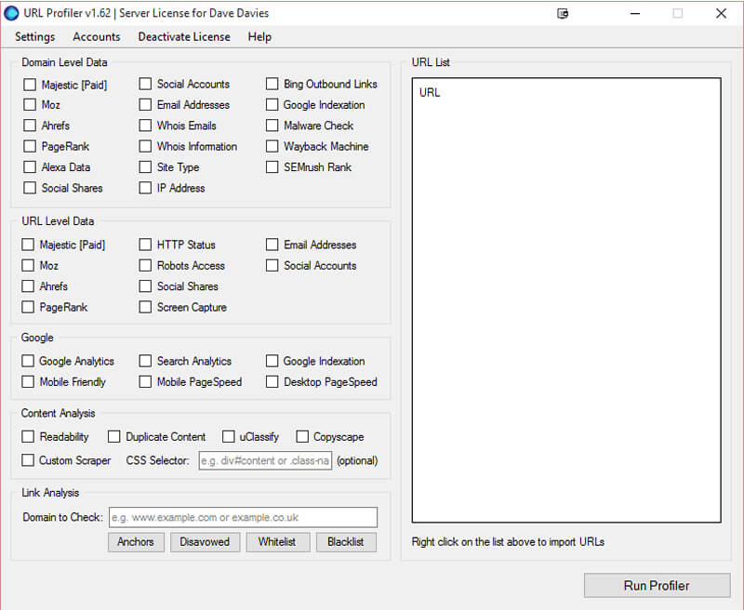Screen dimensions: 744x610
Task: Open the Settings menu
Action: click(x=34, y=37)
